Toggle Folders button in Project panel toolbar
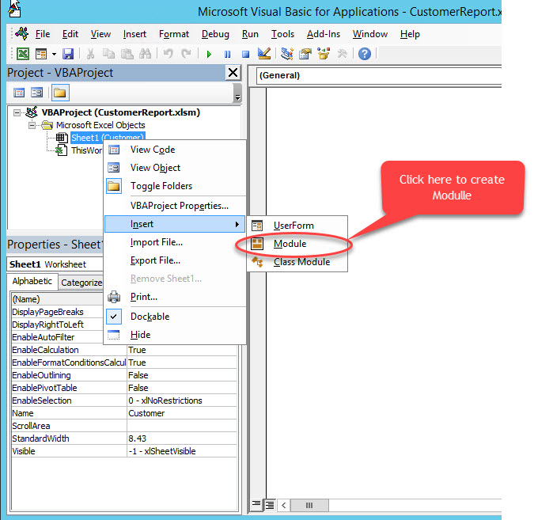Viewport: 534px width, 520px height. click(60, 93)
